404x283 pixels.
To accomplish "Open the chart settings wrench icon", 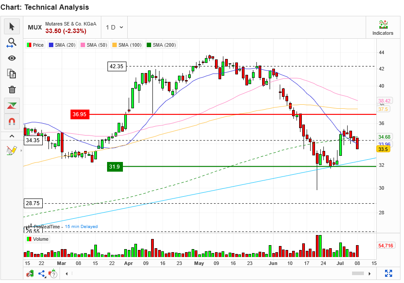I will click(x=30, y=274).
